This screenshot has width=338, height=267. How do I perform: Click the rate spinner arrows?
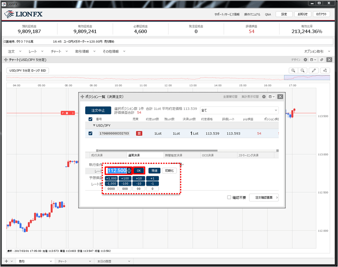(x=129, y=171)
